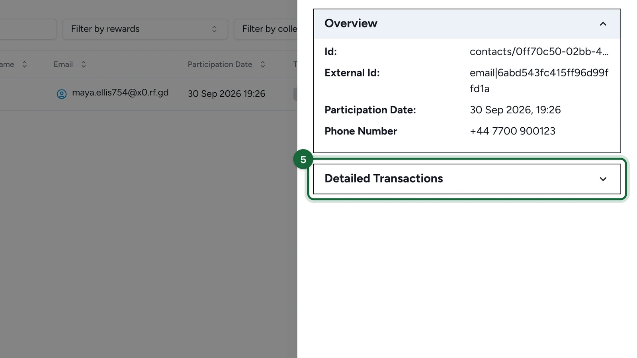Click the Email column header
This screenshot has width=637, height=358.
point(63,64)
